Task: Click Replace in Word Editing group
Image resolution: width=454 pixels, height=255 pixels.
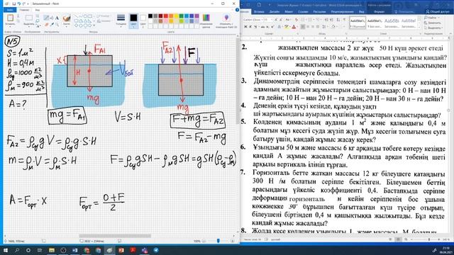Action: (433, 23)
